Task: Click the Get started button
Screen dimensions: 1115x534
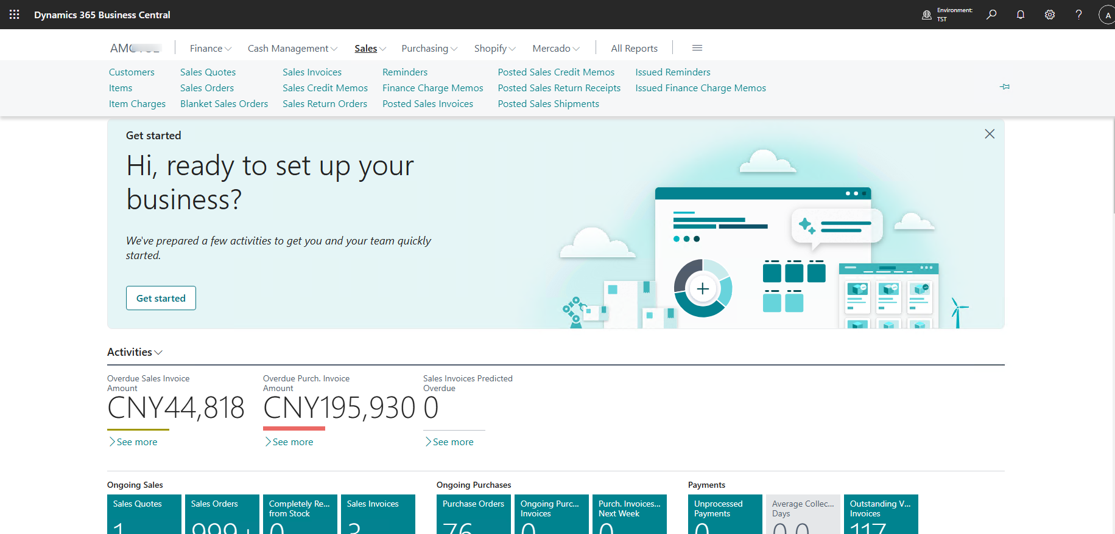Action: 161,298
